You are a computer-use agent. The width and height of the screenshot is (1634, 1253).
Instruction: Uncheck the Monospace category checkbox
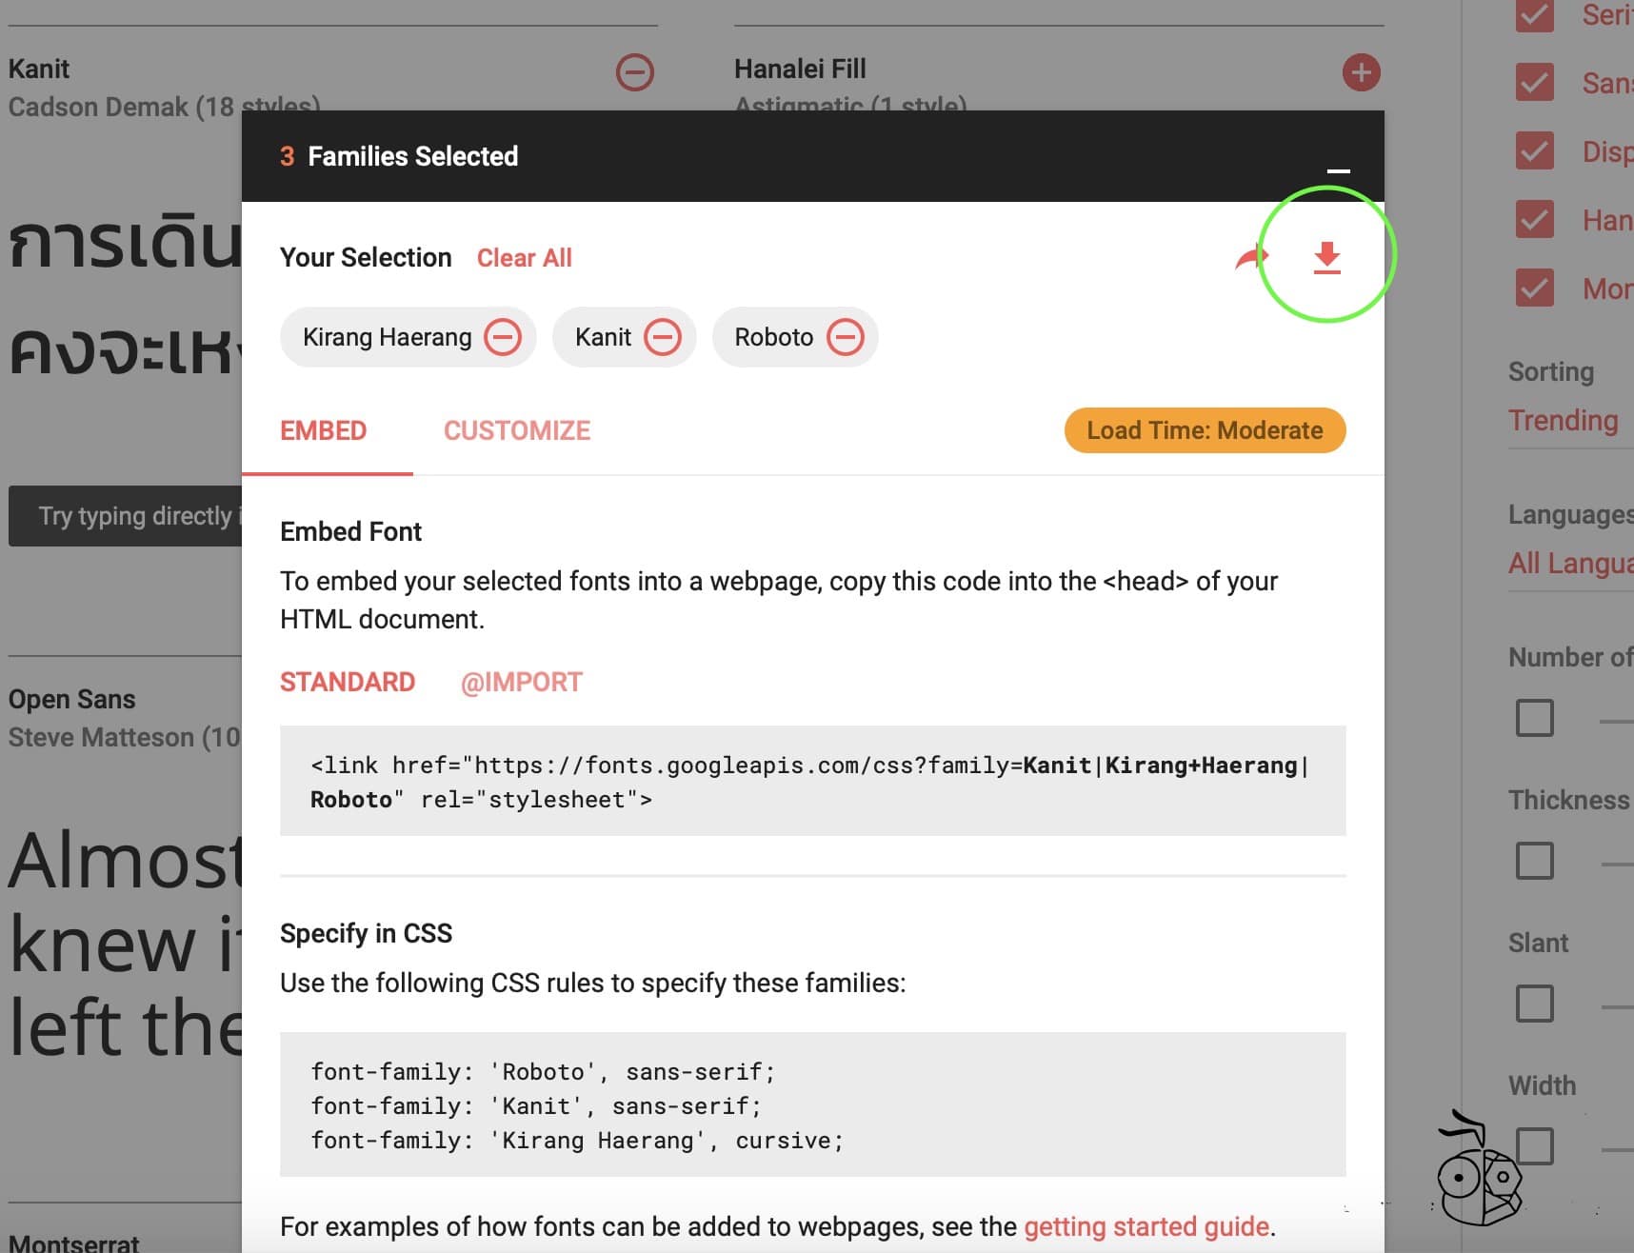pyautogui.click(x=1534, y=288)
